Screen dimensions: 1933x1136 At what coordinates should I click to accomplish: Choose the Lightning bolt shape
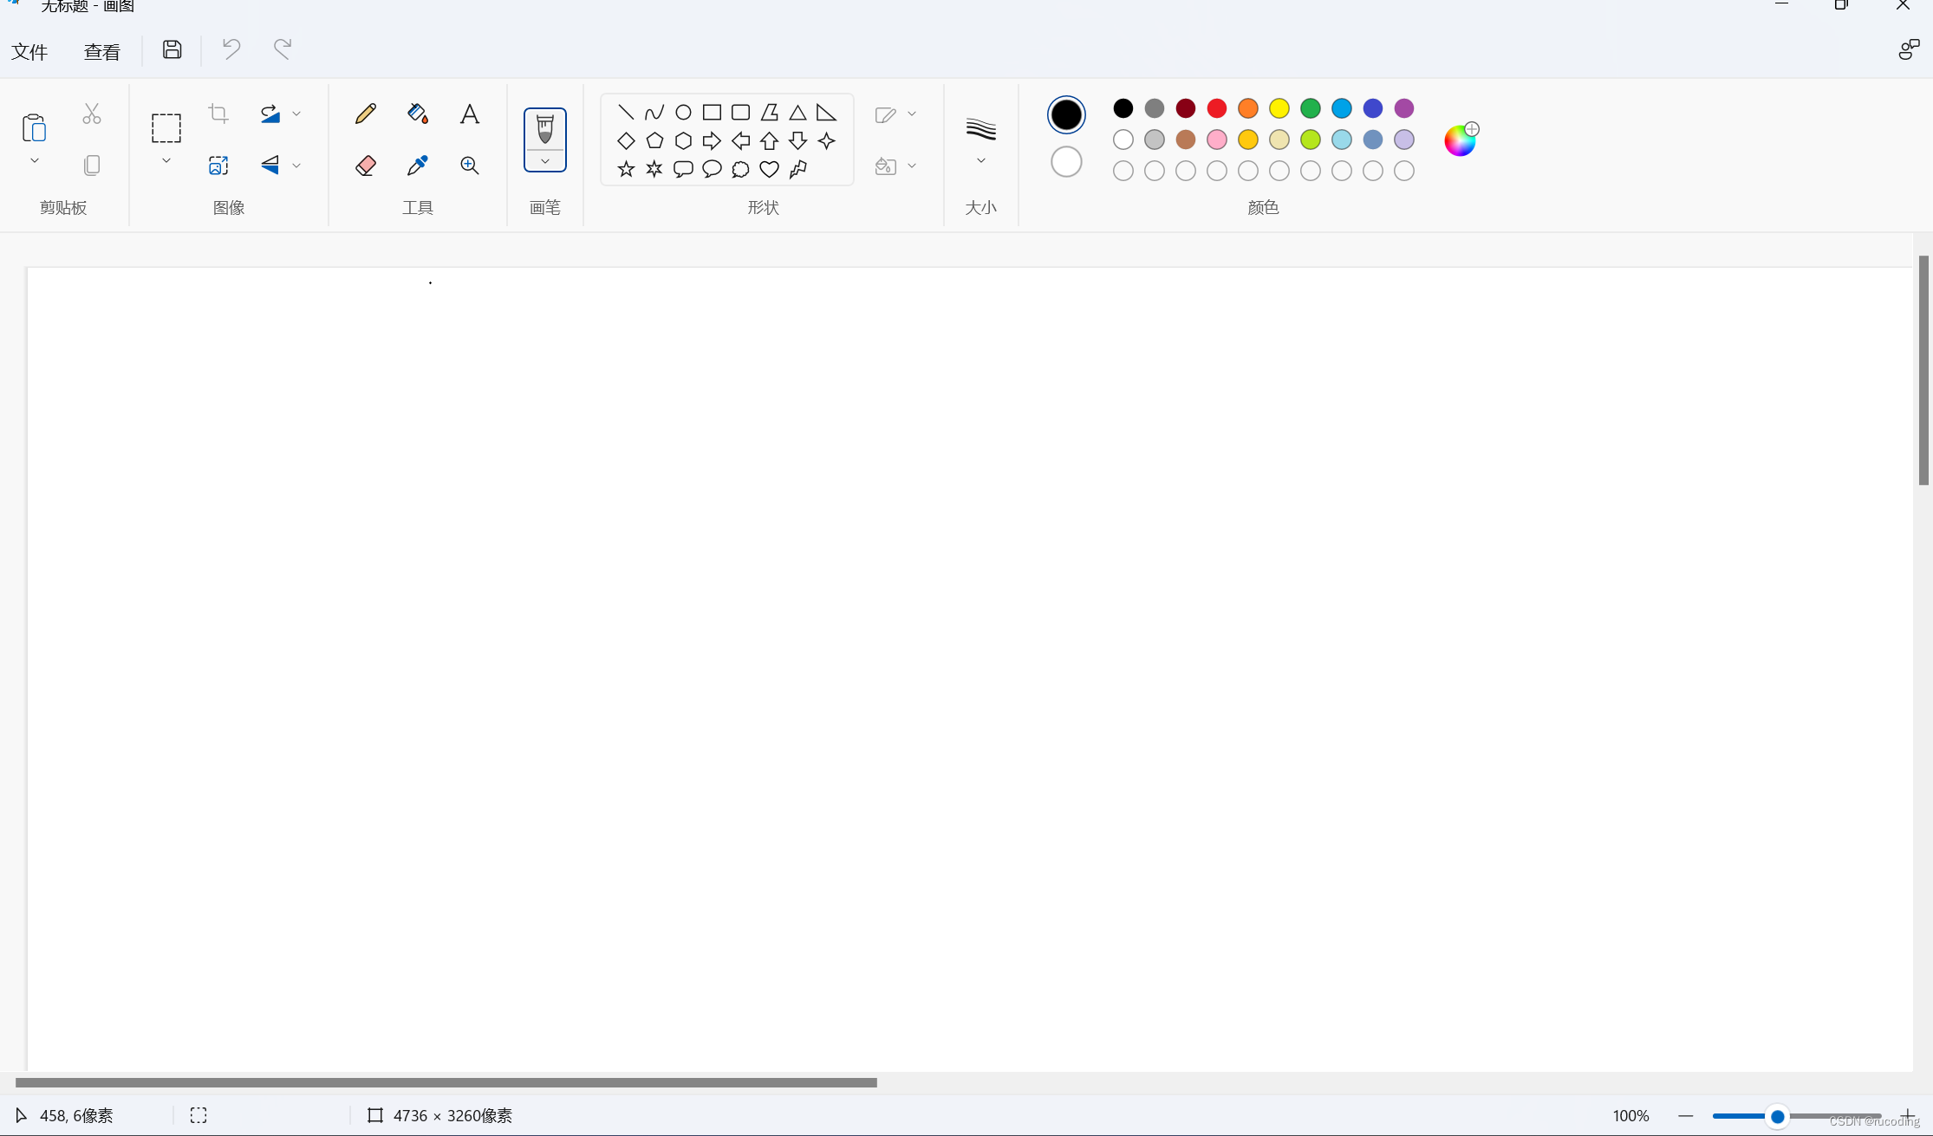[x=797, y=169]
